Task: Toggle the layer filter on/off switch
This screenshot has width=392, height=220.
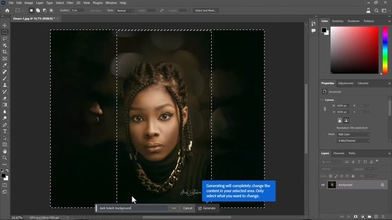Action: (x=377, y=161)
